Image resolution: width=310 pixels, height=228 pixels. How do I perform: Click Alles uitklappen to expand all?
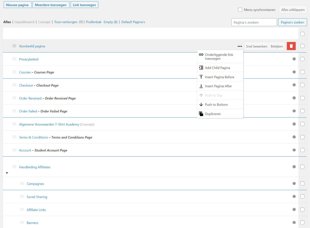[x=293, y=10]
